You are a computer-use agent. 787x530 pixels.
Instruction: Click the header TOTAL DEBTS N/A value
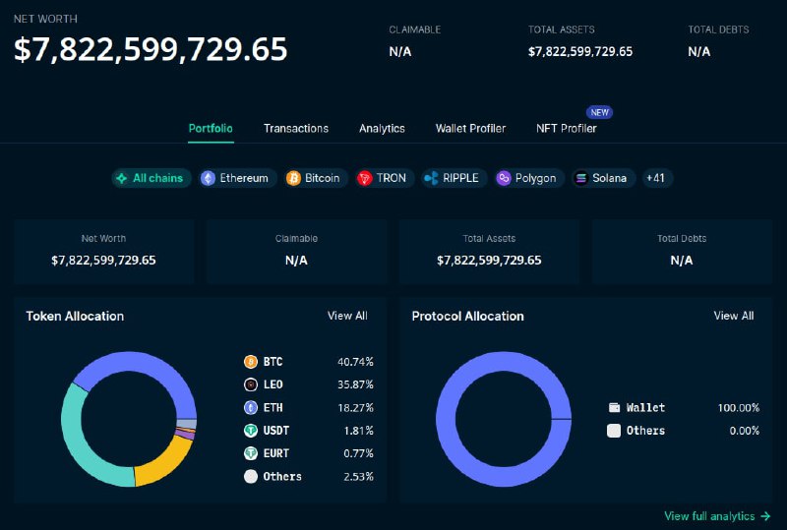coord(699,52)
